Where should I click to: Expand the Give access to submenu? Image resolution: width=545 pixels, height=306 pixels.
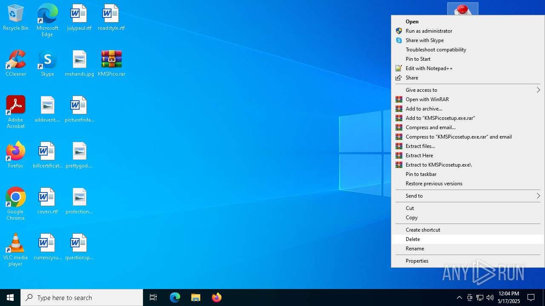[x=468, y=90]
